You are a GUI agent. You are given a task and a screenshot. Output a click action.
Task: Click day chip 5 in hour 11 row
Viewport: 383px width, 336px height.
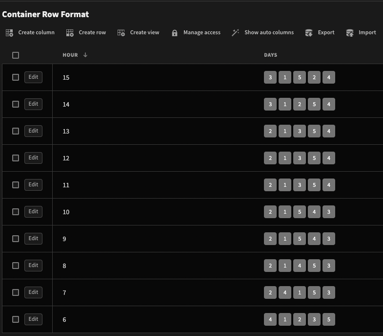coord(314,185)
